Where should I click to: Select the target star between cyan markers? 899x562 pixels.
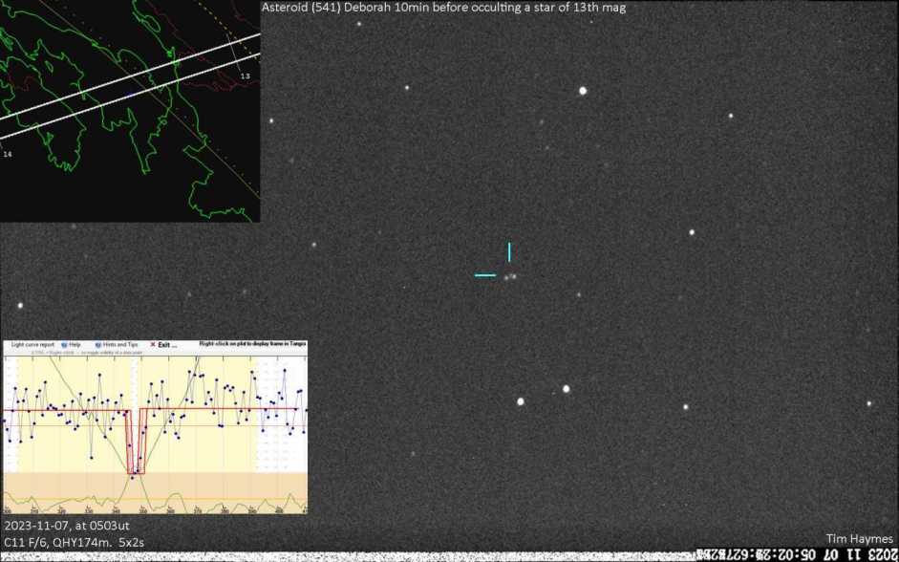click(510, 276)
